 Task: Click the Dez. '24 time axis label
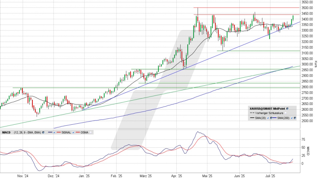tap(54, 176)
